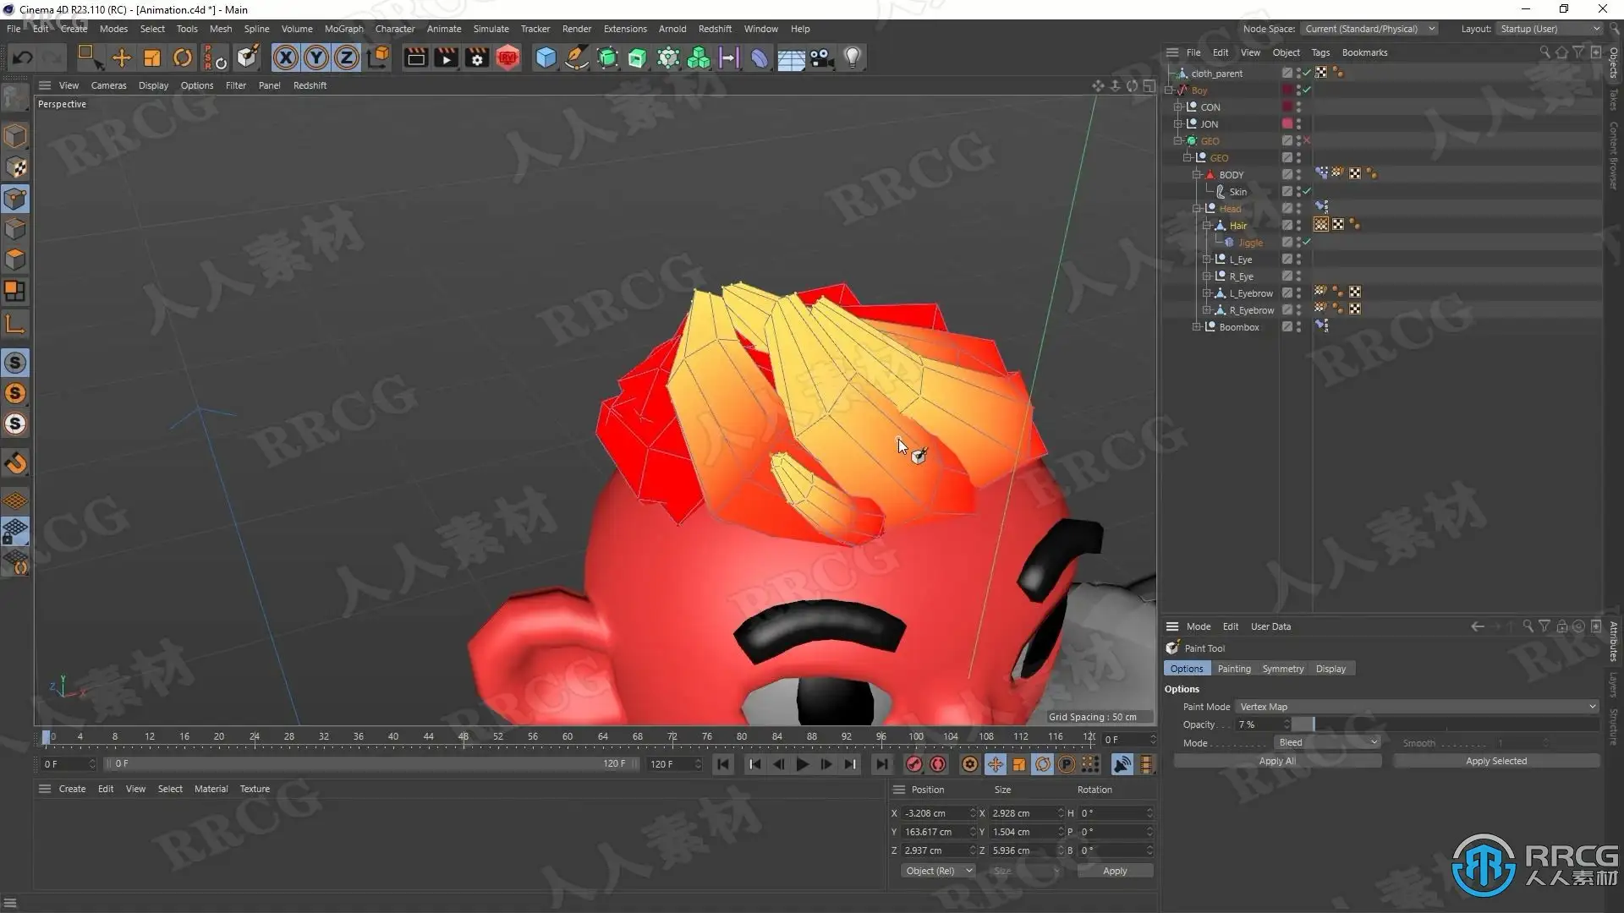Click the Apply All button
The image size is (1624, 913).
[x=1276, y=761]
